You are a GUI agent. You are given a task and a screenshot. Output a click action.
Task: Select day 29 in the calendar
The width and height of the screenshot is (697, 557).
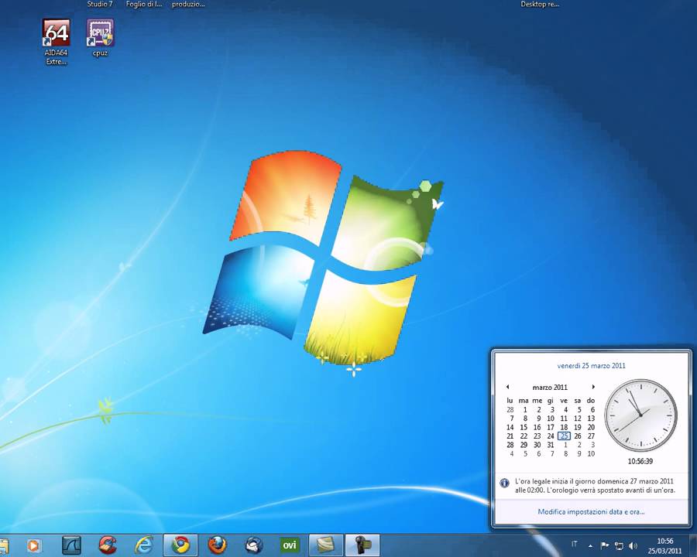point(524,445)
